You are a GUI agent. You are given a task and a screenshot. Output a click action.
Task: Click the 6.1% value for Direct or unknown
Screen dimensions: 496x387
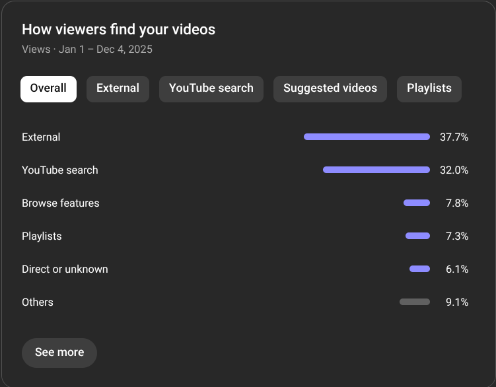click(456, 269)
